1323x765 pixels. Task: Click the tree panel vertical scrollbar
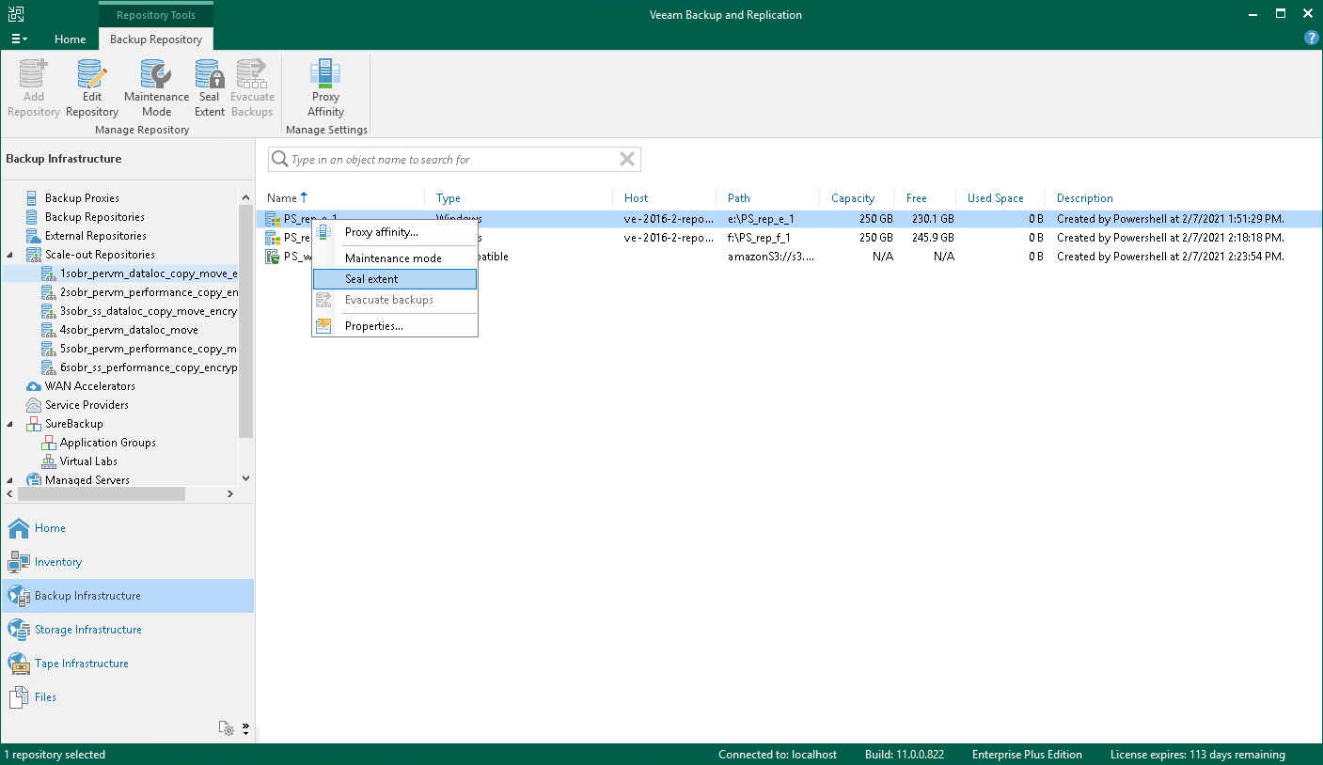(x=246, y=320)
